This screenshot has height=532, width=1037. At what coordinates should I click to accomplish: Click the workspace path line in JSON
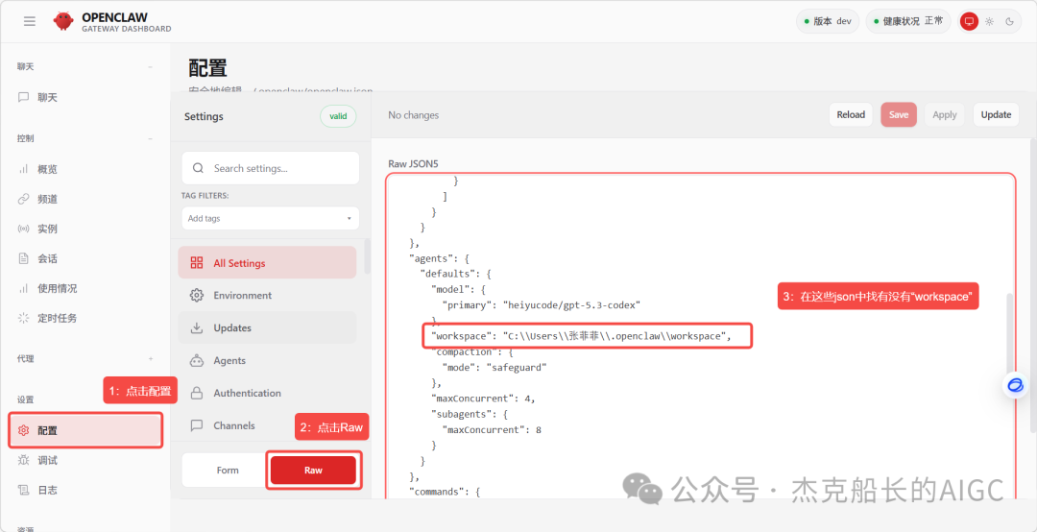[582, 336]
